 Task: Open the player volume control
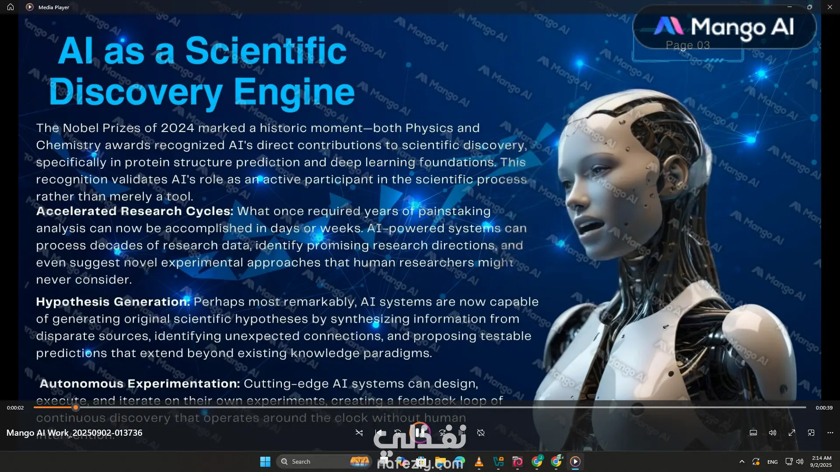coord(773,433)
